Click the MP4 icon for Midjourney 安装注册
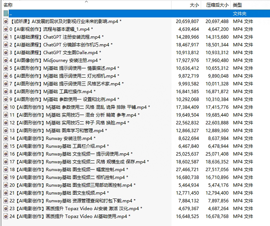Viewport: 270px width, 226px height. [x=6, y=60]
